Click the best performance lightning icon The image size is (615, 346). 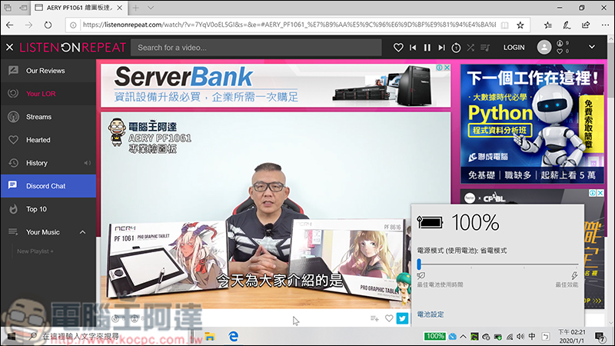(x=574, y=275)
